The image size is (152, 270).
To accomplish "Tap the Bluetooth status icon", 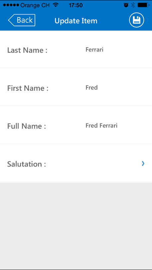I will 133,5.
